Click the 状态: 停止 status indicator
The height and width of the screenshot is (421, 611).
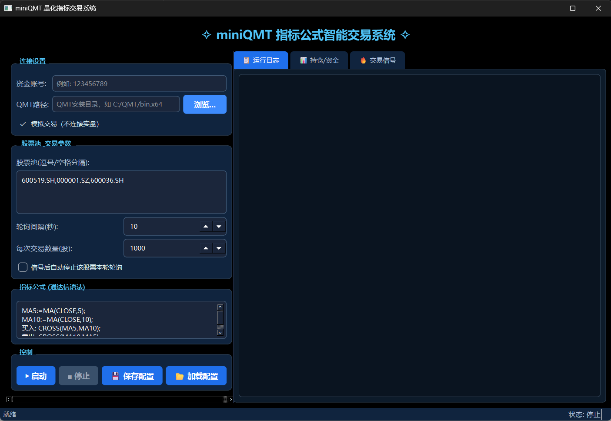584,414
